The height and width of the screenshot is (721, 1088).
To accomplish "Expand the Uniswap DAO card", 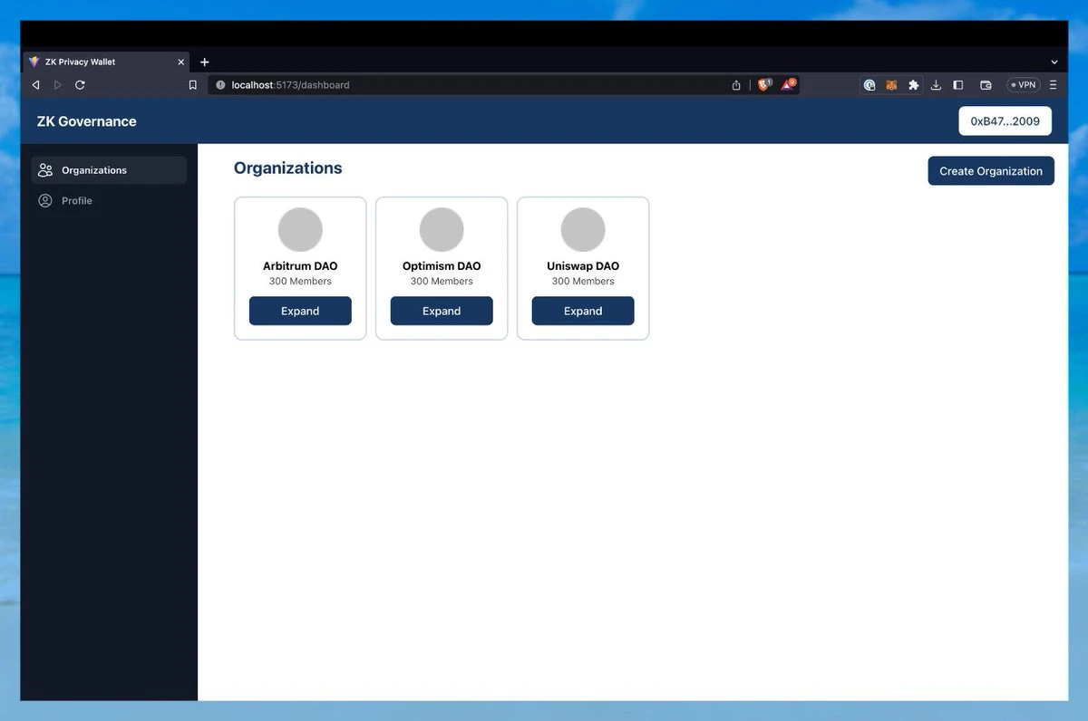I will coord(583,311).
